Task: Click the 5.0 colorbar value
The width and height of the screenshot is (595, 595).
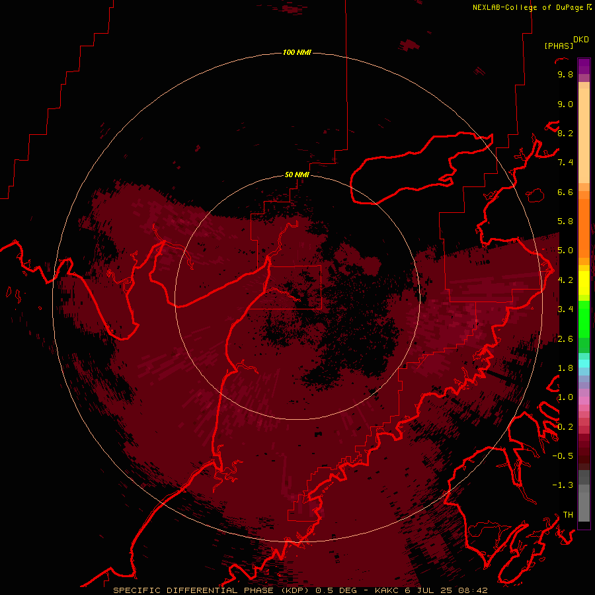Action: (565, 251)
